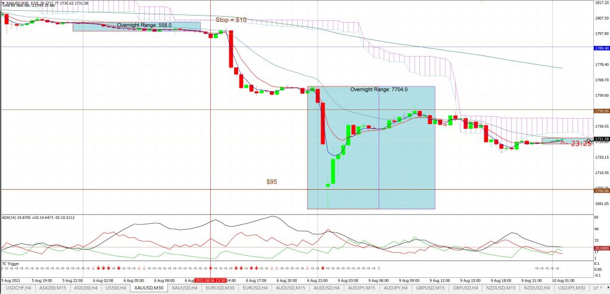Open the XAUUSD,H4 chart tab

[185, 288]
